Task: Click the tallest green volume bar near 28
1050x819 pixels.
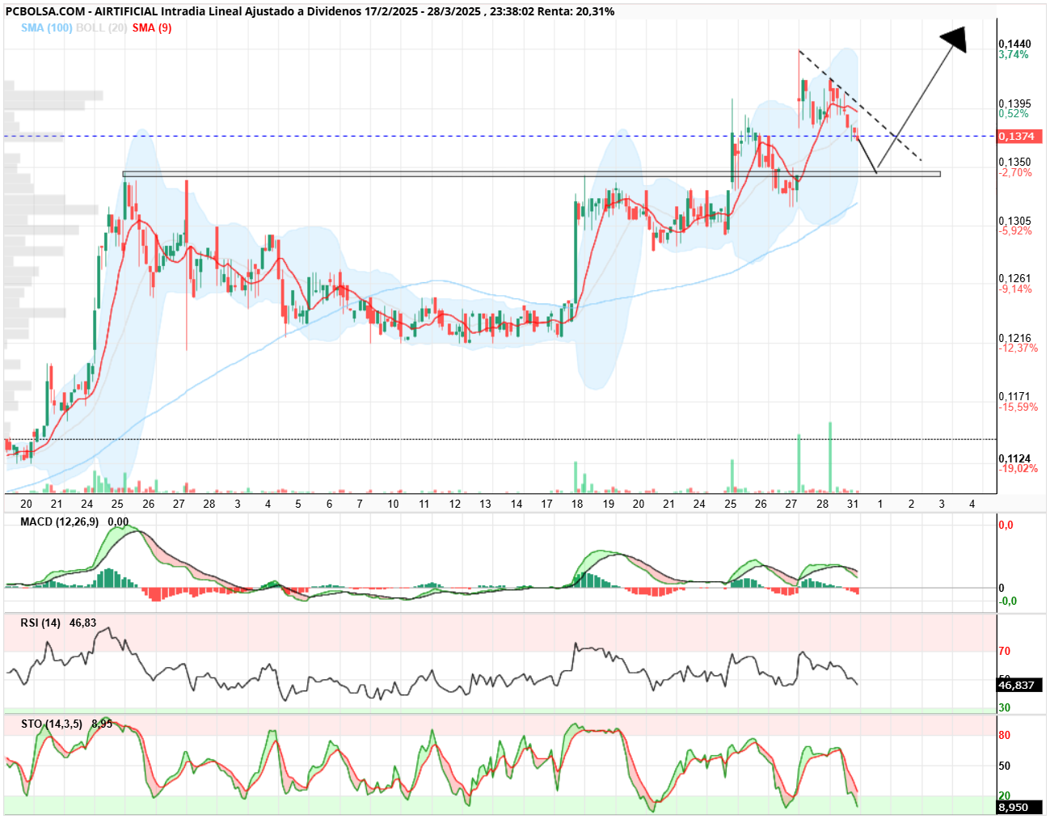Action: 830,457
